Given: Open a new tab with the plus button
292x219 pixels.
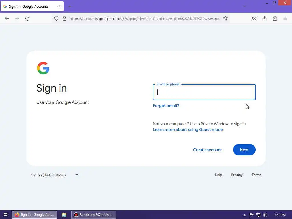Looking at the screenshot, I should (x=70, y=6).
